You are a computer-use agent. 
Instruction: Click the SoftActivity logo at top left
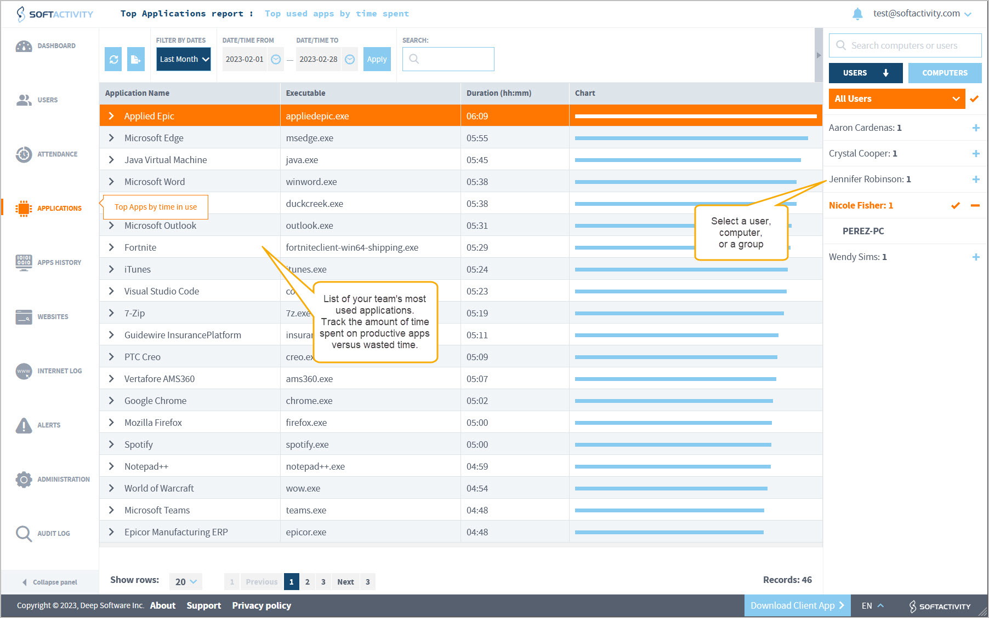(55, 14)
